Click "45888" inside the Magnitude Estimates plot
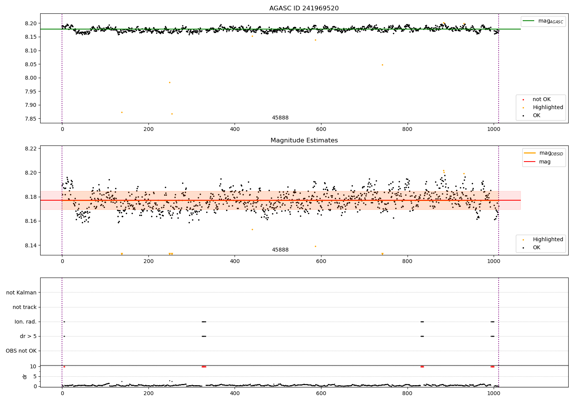Viewport: 574px width, 402px height. click(280, 250)
